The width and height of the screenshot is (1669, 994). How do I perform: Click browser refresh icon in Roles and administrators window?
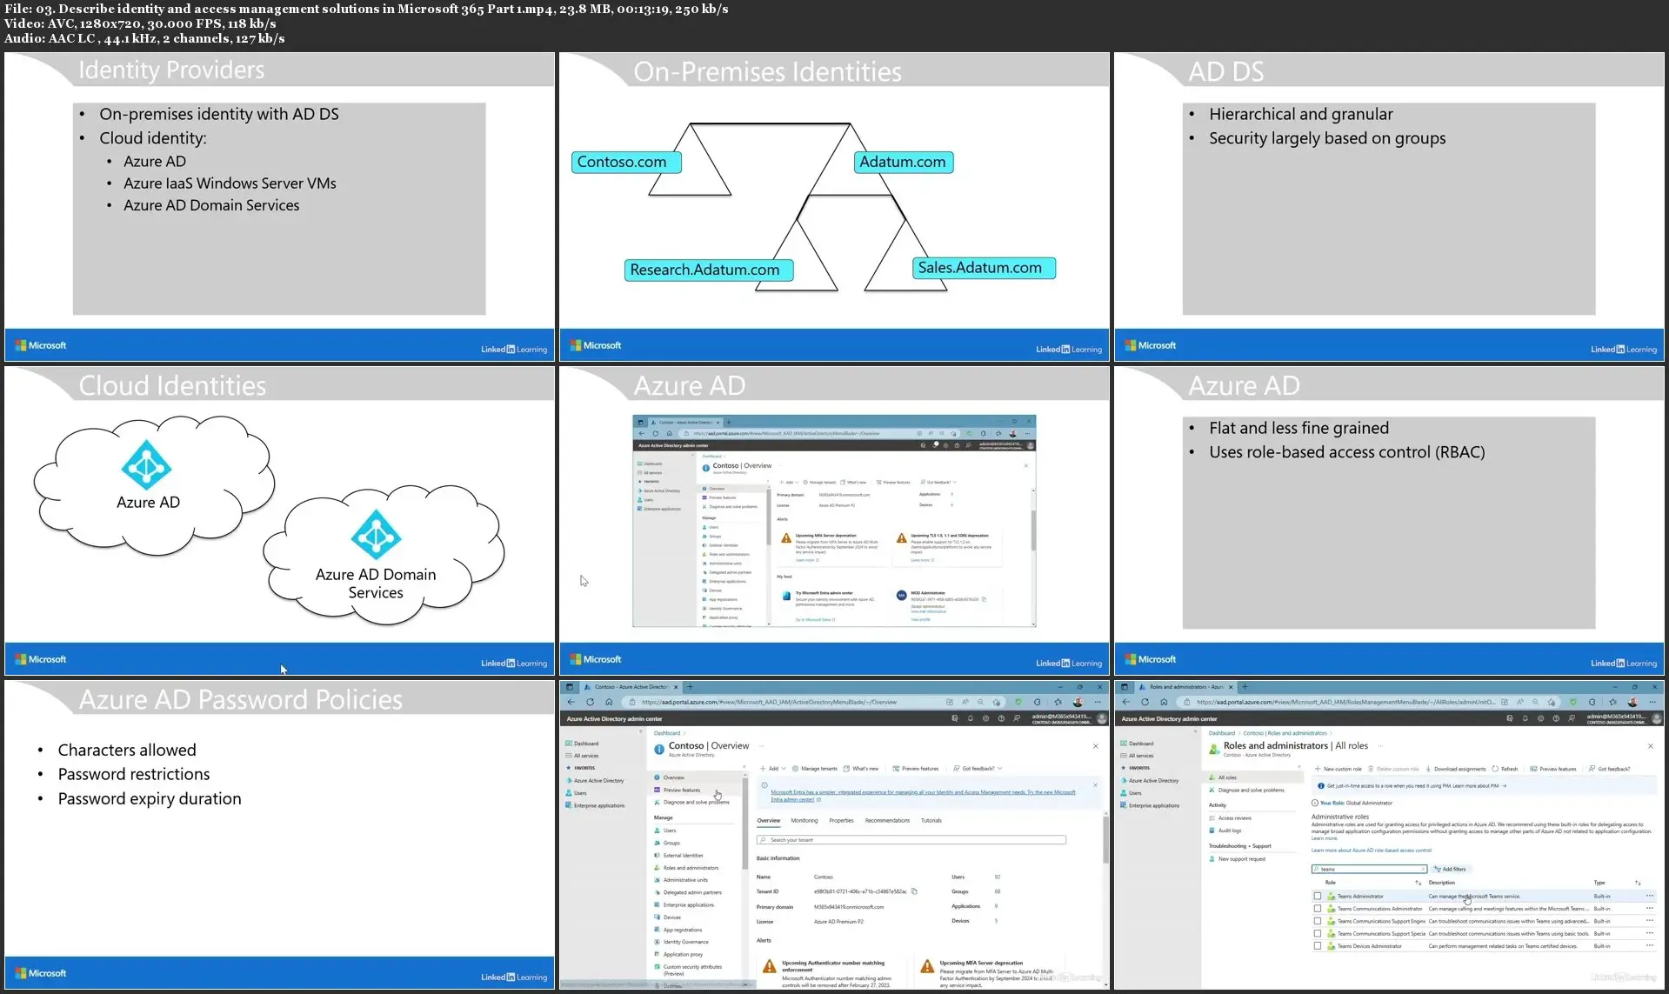pyautogui.click(x=1145, y=702)
